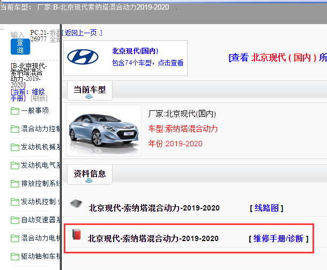Open 查看 北京现代(国内) all models link
327x270 pixels.
(x=278, y=57)
